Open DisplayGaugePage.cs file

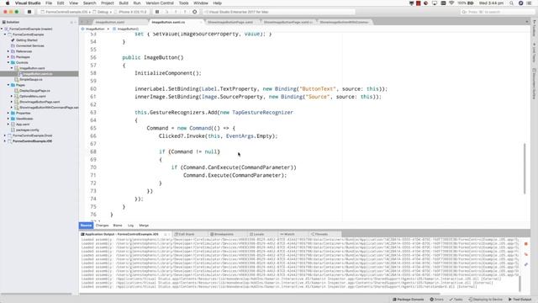(x=34, y=91)
